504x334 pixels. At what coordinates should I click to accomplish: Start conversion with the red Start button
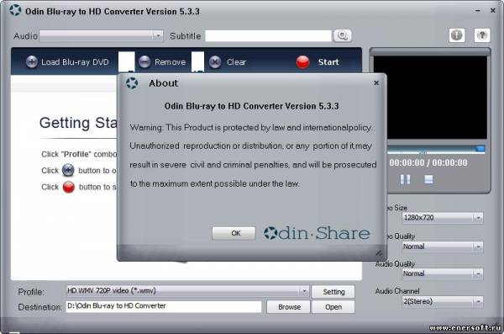pyautogui.click(x=318, y=62)
